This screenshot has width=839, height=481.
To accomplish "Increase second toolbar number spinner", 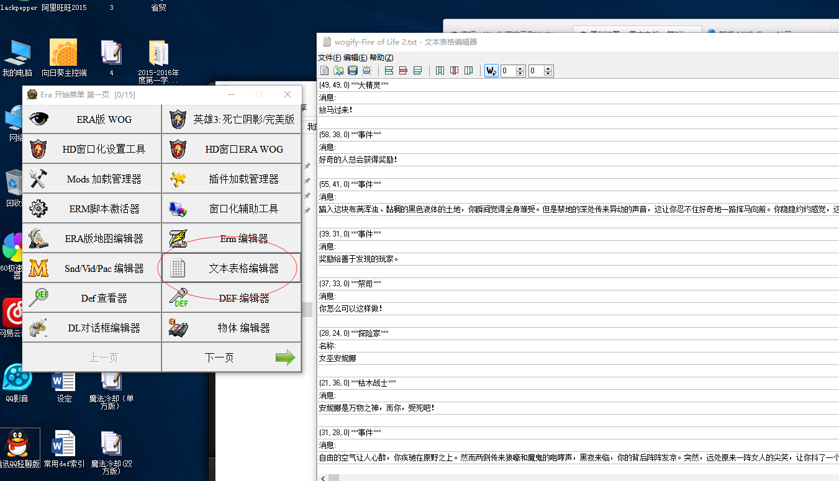I will click(548, 68).
